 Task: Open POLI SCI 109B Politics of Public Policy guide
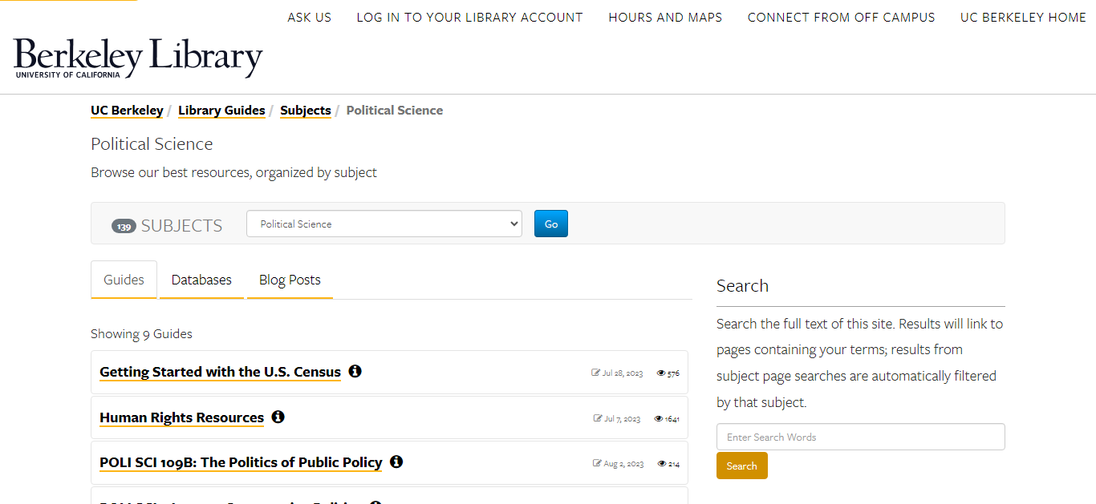241,462
